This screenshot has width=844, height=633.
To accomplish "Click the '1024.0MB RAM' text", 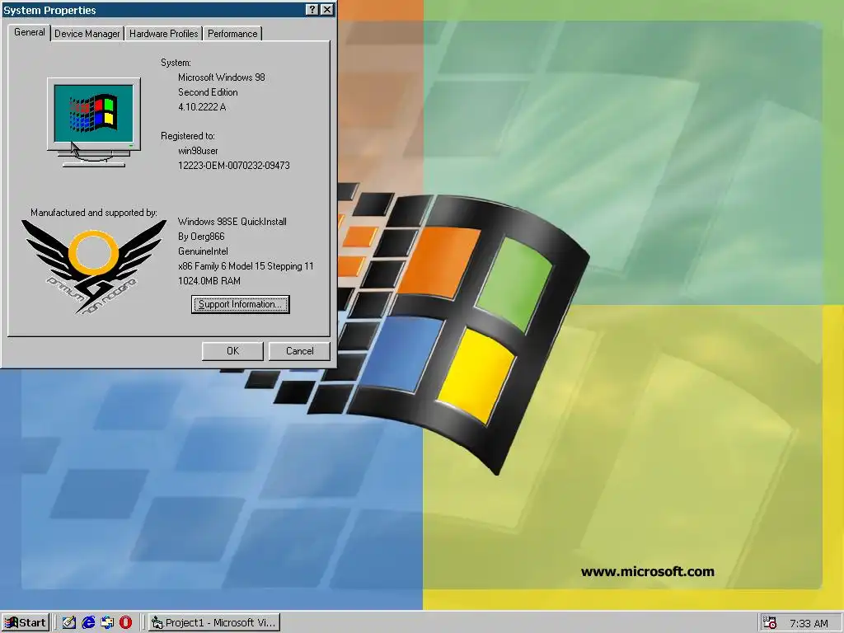I will point(209,281).
